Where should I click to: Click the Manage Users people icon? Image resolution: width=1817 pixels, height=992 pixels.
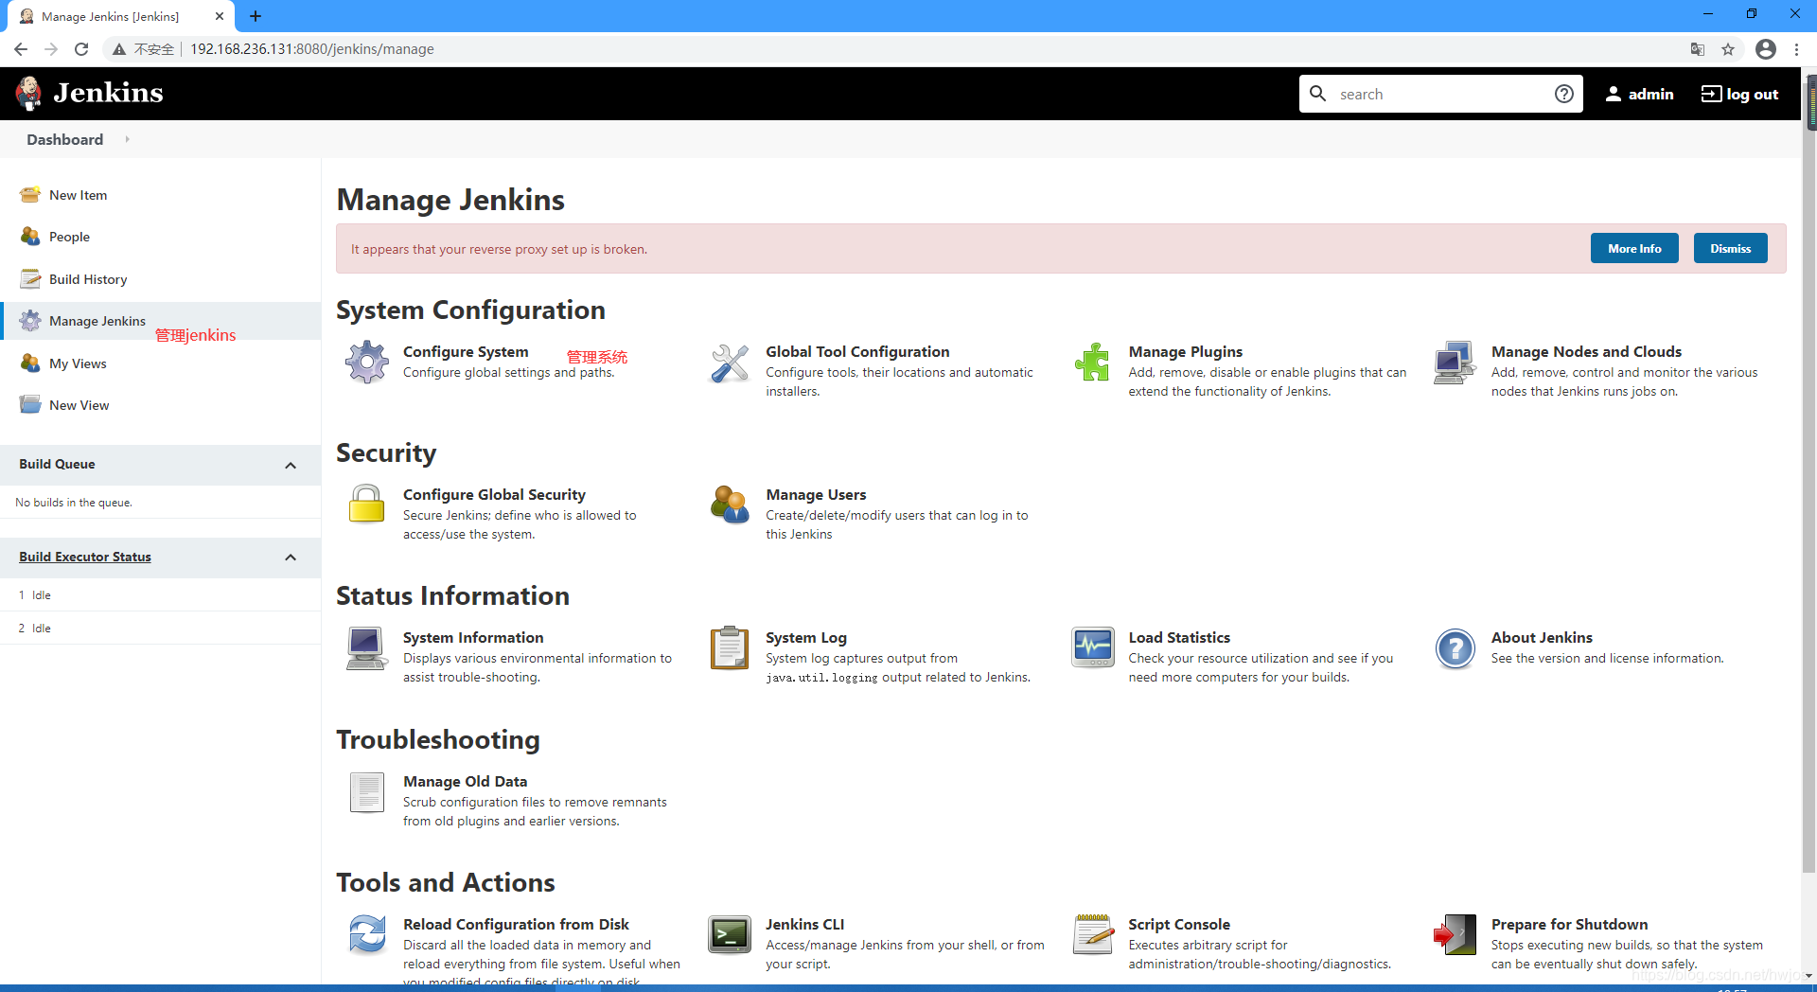tap(730, 505)
